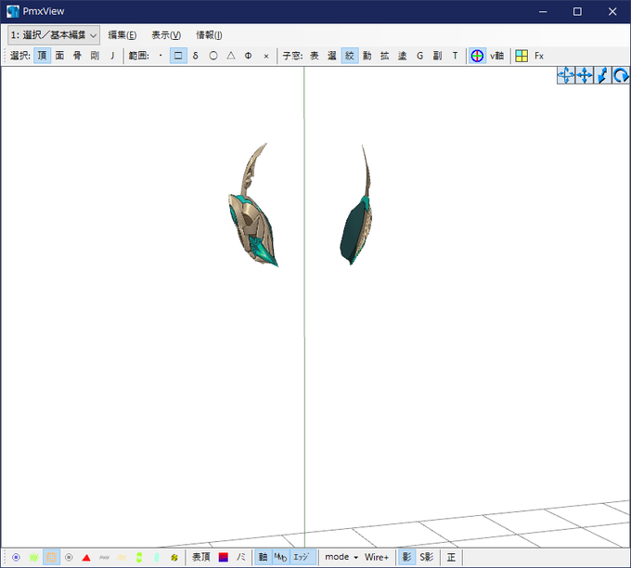Toggle the S影 self-shadow display

click(x=427, y=558)
